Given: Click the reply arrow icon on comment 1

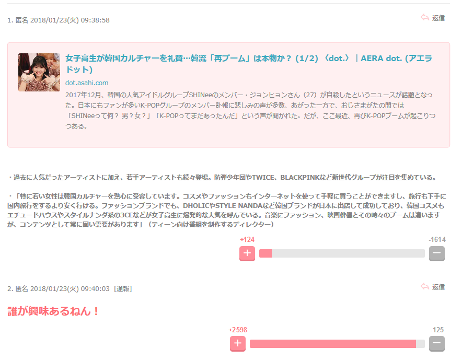Looking at the screenshot, I should 424,18.
